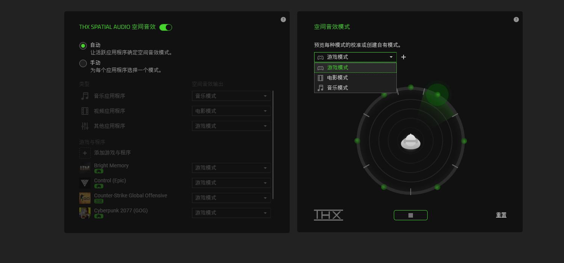
Task: Toggle THX Spatial Audio off
Action: (165, 27)
